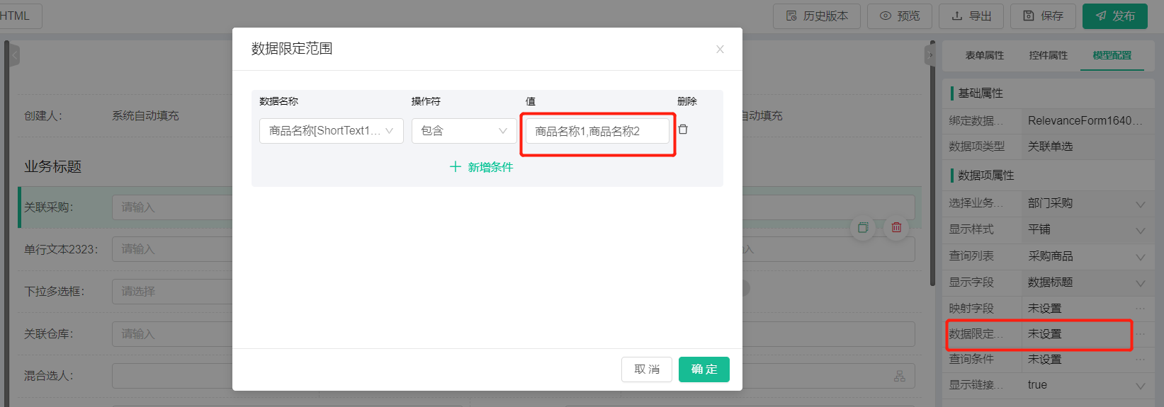Close the 数据限定范围 dialog with X
Image resolution: width=1164 pixels, height=407 pixels.
(720, 49)
